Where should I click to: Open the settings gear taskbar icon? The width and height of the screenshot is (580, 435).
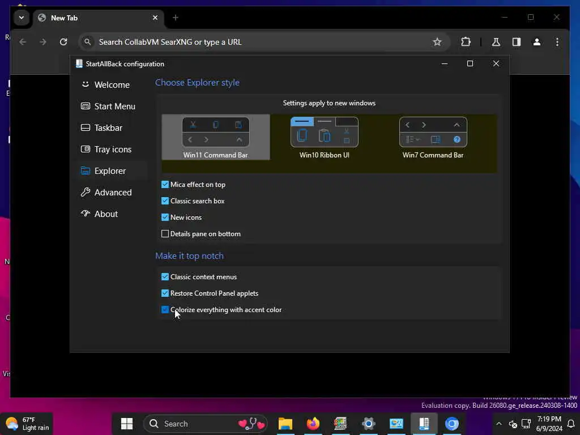(x=368, y=424)
